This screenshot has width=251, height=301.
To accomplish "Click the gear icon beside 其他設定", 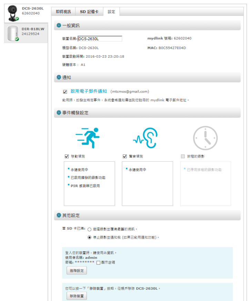I will point(59,215).
